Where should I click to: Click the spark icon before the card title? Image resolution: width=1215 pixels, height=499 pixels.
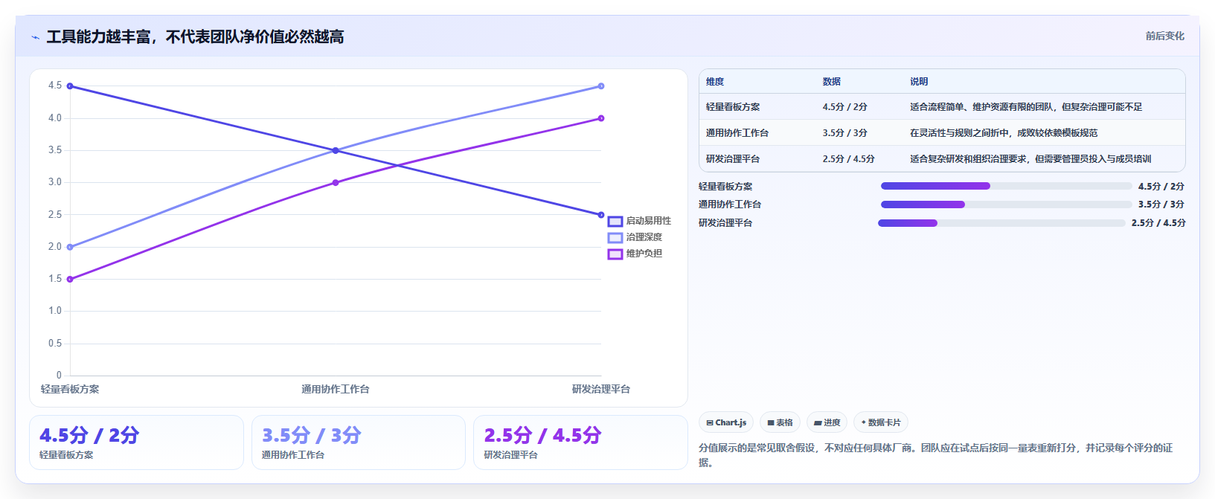point(35,37)
